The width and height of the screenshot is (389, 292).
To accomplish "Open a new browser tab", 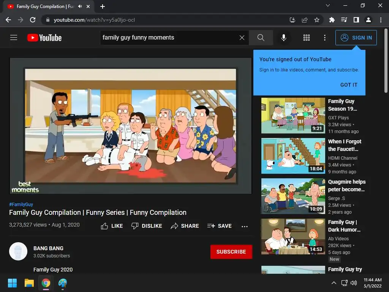I will (x=103, y=6).
